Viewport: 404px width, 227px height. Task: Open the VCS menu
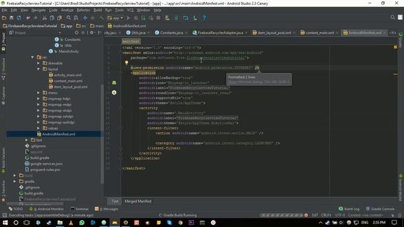130,10
